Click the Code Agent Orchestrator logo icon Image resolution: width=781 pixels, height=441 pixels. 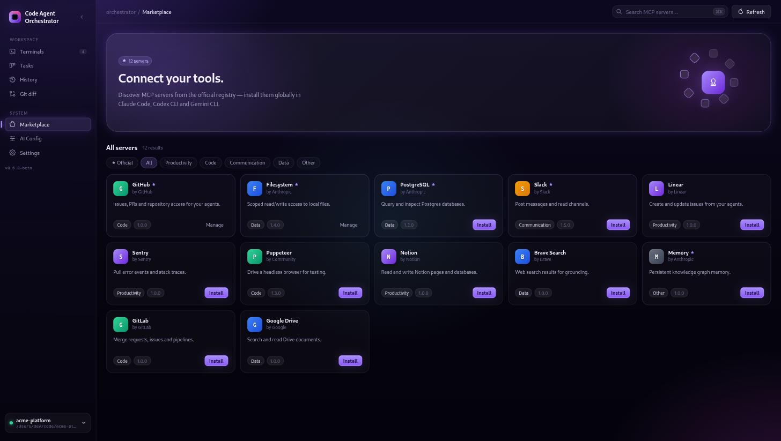tap(15, 17)
